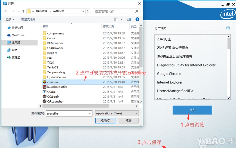
Task: Select the components folder icon
Action: [x=44, y=33]
